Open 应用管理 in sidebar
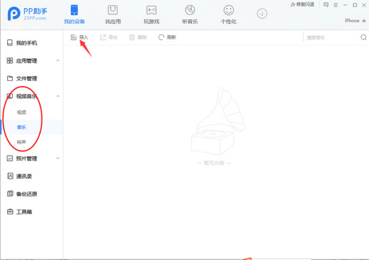This screenshot has height=260, width=369. 26,61
